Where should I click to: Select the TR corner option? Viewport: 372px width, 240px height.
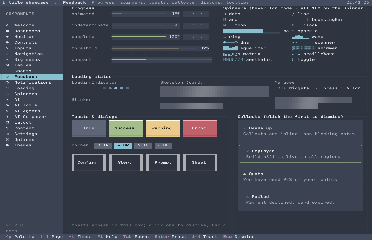103,145
